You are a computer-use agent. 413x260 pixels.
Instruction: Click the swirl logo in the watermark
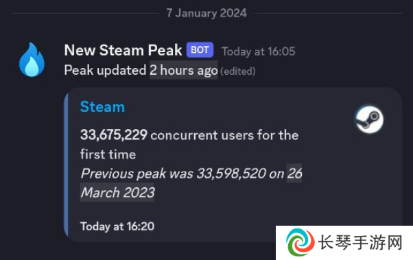point(300,242)
